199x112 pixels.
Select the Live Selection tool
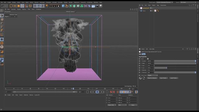(x=11, y=6)
